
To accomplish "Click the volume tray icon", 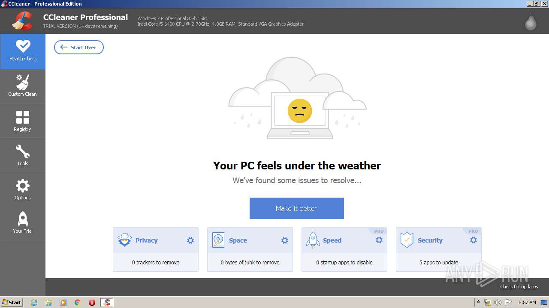I will (498, 302).
